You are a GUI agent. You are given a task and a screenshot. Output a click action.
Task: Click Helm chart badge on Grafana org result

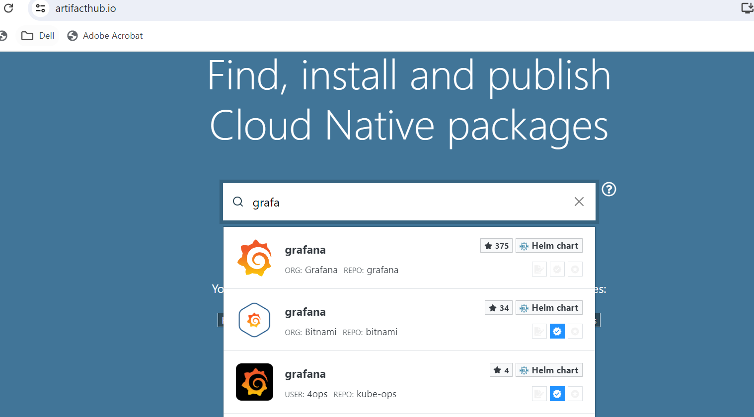pos(549,246)
